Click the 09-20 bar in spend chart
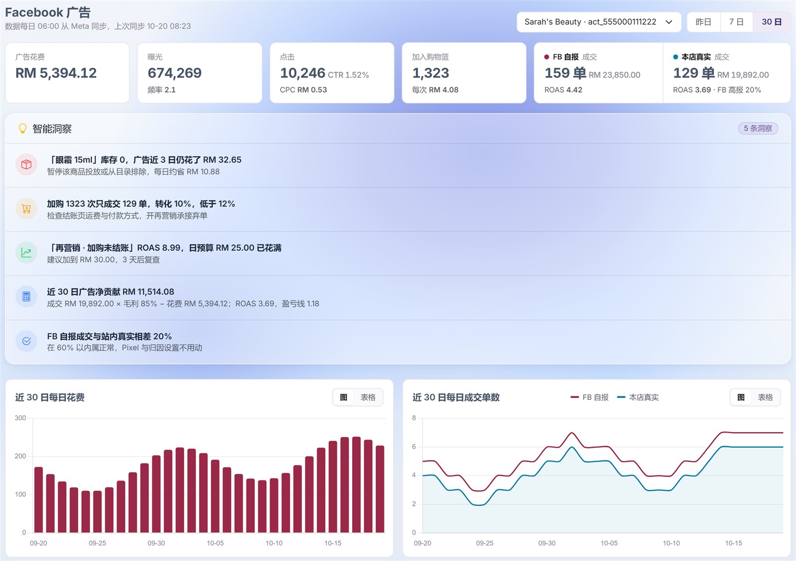The width and height of the screenshot is (796, 561). 38,500
